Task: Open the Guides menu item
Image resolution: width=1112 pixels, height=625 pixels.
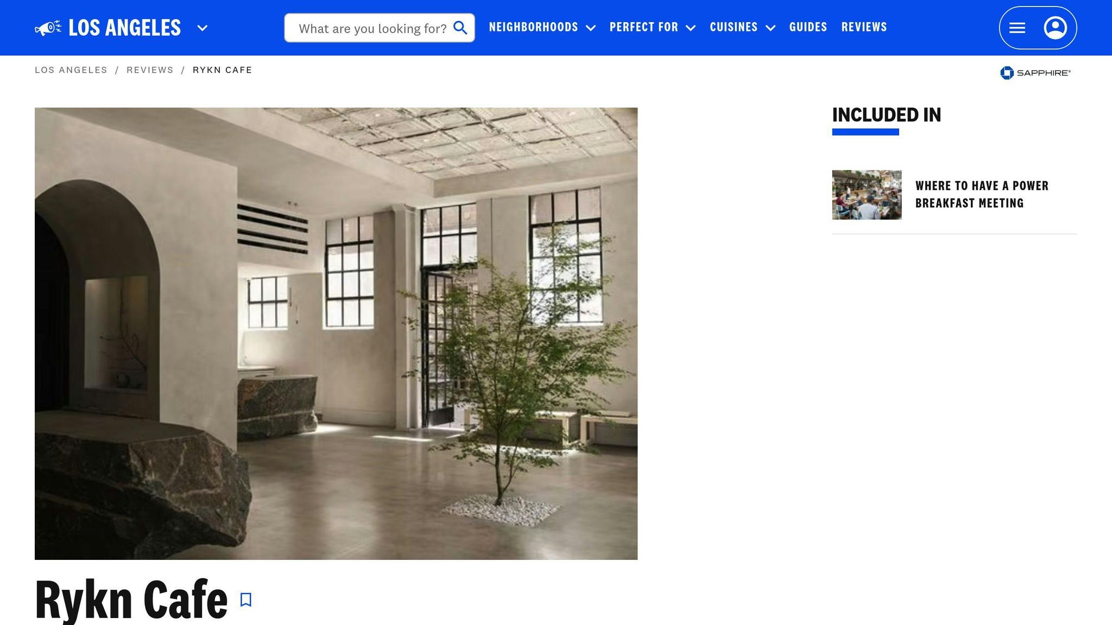Action: pos(808,27)
